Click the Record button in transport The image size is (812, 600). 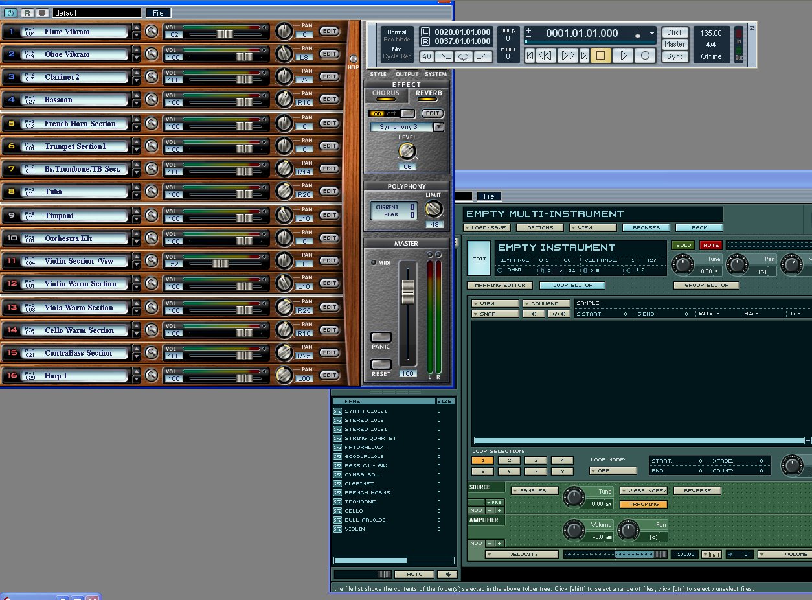(x=645, y=56)
